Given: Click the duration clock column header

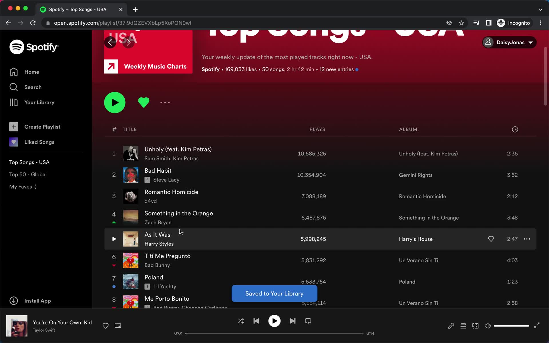Looking at the screenshot, I should pyautogui.click(x=515, y=129).
